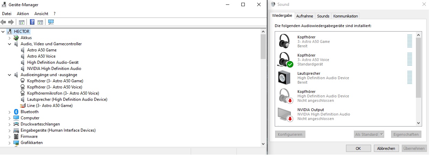Viewport: 430px width, 156px height.
Task: Switch to the Aufnahme tab
Action: pos(305,16)
